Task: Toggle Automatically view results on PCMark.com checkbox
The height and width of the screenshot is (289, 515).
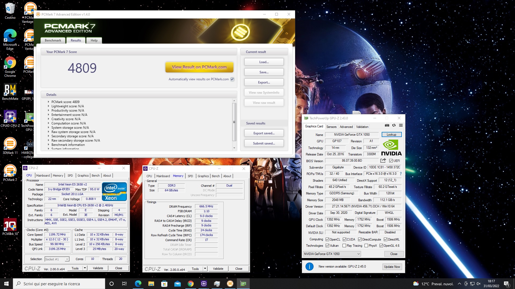Action: tap(232, 79)
